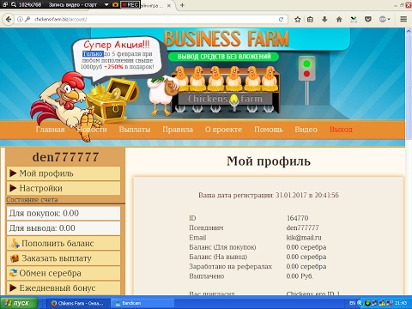The width and height of the screenshot is (412, 309).
Task: Start recording with the REC button
Action: tap(130, 4)
